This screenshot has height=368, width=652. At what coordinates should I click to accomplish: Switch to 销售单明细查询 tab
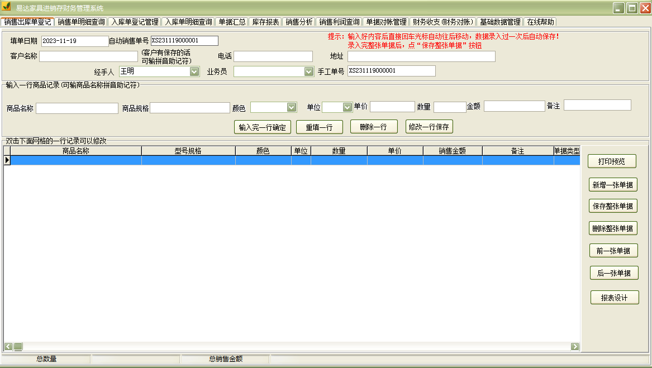click(x=81, y=22)
